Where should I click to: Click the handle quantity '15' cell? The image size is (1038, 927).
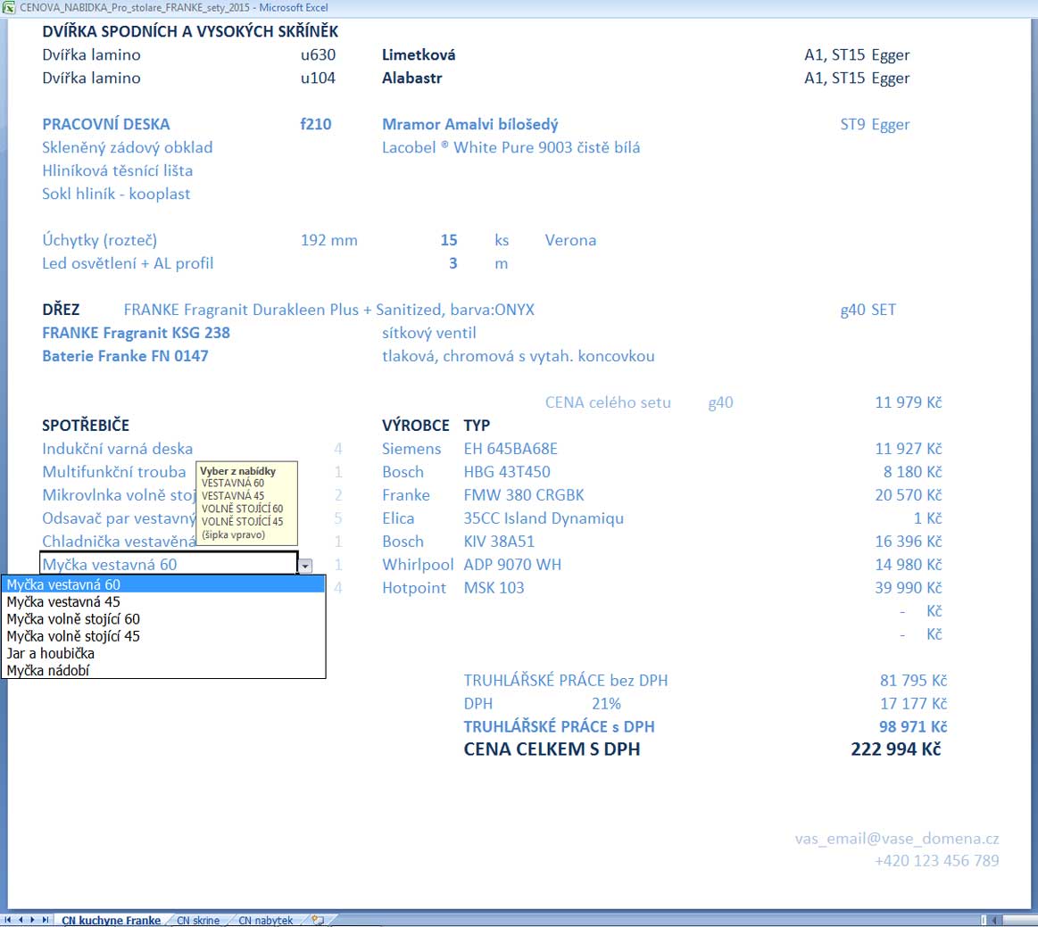449,240
